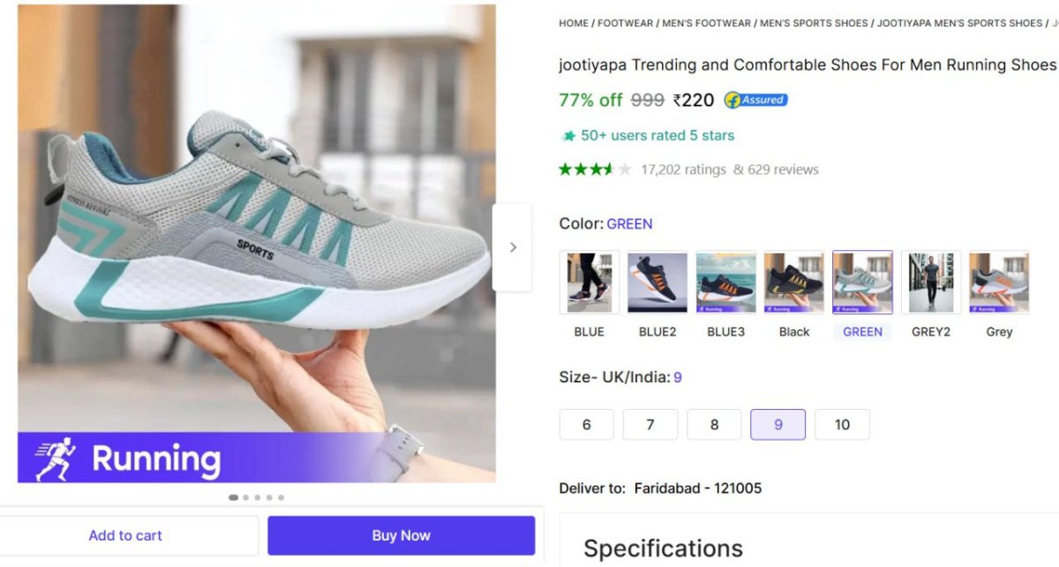Open MEN'S SPORTS SHOES breadcrumb
This screenshot has height=567, width=1059.
coord(814,23)
